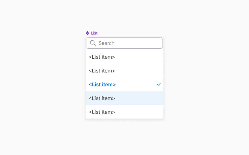
Task: Select the first list item
Action: pyautogui.click(x=102, y=57)
